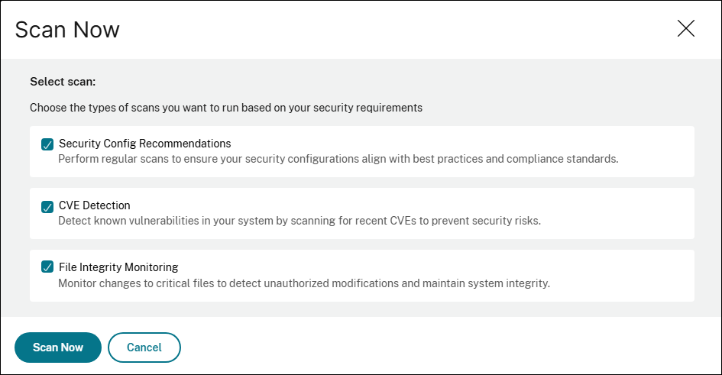Click the CVE Detection label text

(95, 205)
